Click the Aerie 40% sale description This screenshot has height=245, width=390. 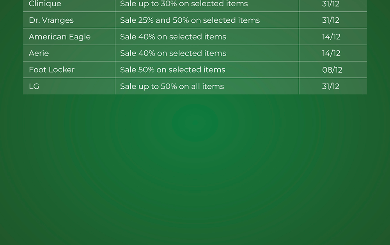coord(173,53)
